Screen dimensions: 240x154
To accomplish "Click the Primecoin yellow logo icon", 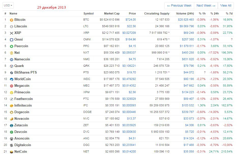I will click(x=11, y=93).
